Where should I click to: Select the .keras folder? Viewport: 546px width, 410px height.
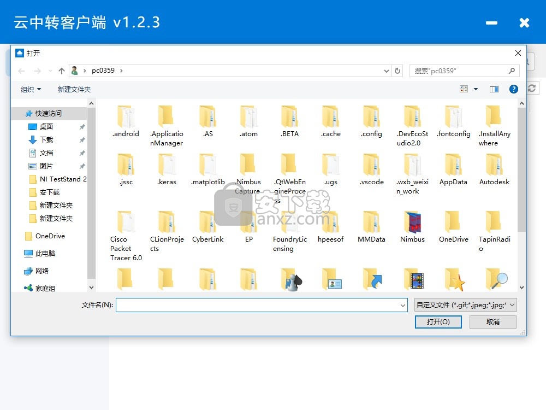[167, 169]
